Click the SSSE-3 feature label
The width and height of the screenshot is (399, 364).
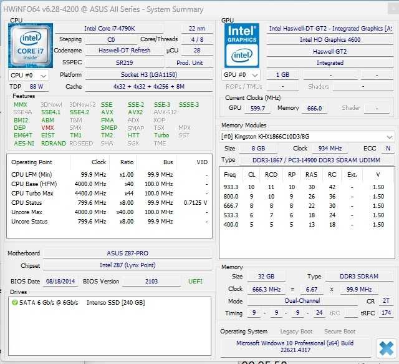(x=189, y=104)
